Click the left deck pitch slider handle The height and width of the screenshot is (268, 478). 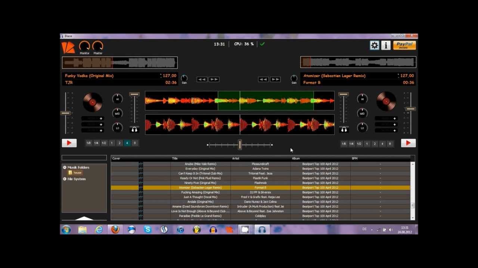coord(65,113)
